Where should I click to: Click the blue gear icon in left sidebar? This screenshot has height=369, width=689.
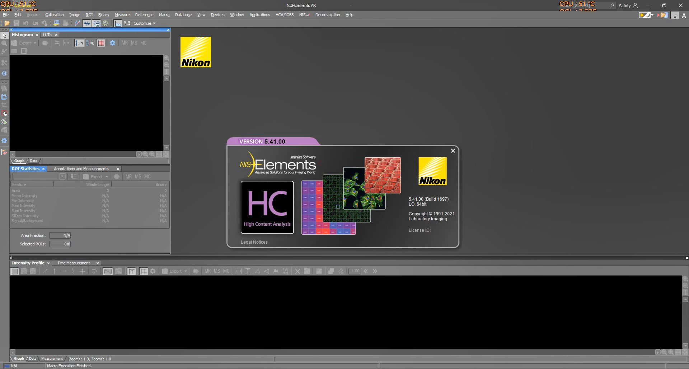[x=4, y=140]
